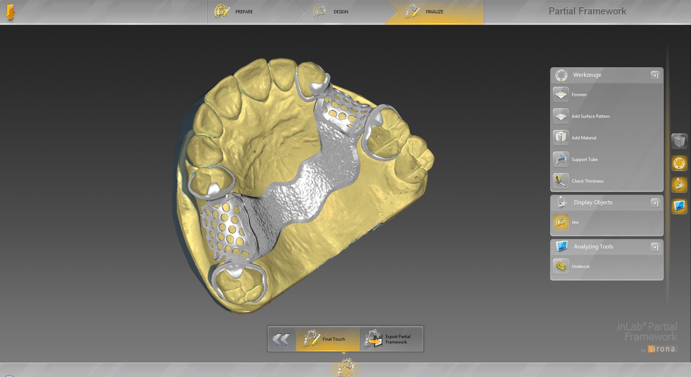Select the FINALIZE phase tab

435,12
